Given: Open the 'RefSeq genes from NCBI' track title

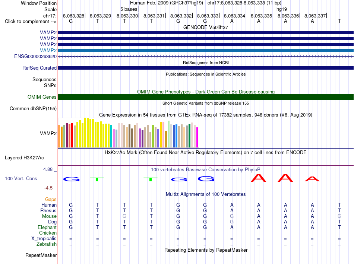Looking at the screenshot, I should pos(206,63).
